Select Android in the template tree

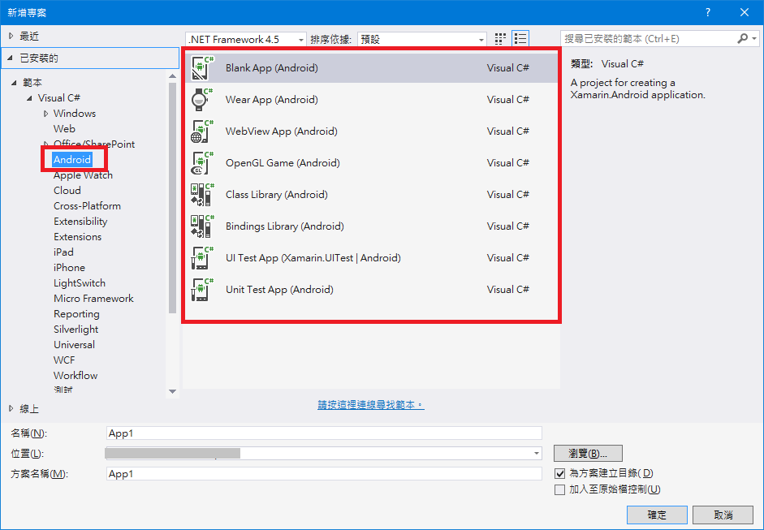[x=72, y=160]
